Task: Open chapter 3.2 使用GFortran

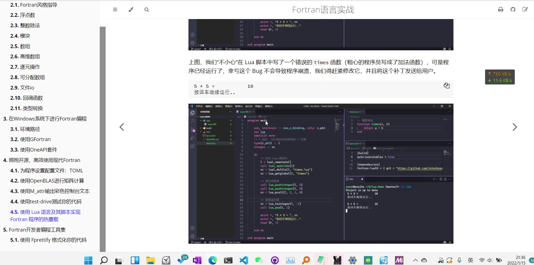Action: (30, 139)
